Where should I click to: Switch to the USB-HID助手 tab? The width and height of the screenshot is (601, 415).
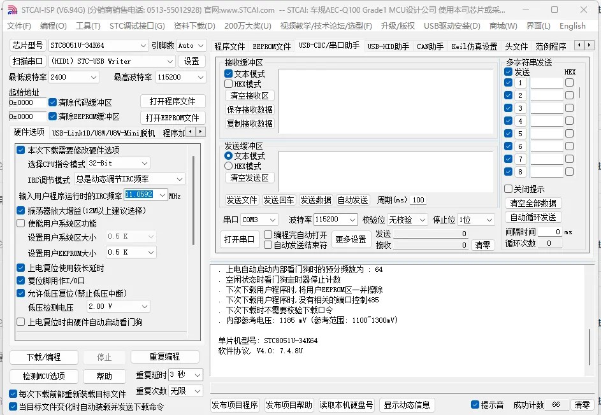(x=388, y=46)
